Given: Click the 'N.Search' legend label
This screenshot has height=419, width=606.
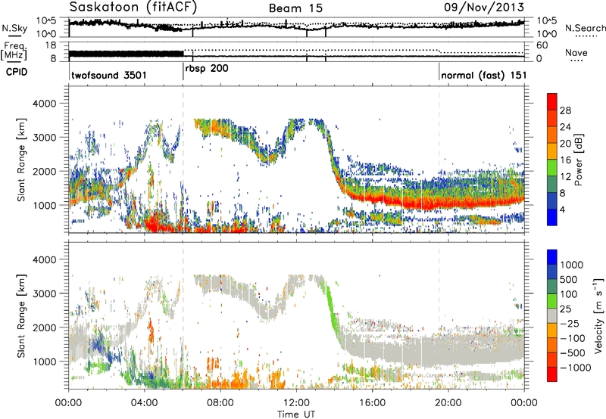Looking at the screenshot, I should click(x=585, y=28).
